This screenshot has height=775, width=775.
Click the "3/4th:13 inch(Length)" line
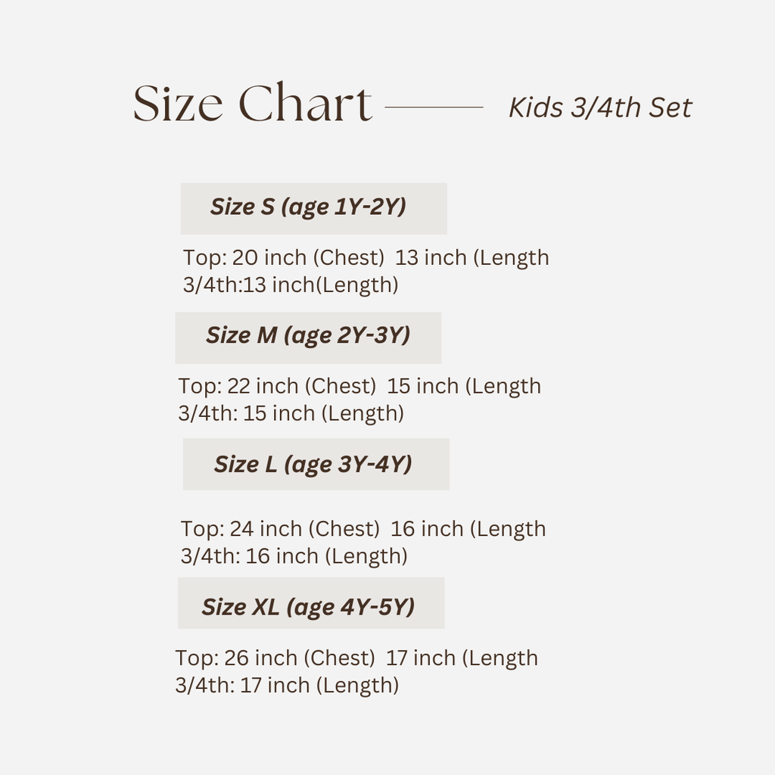tap(291, 285)
